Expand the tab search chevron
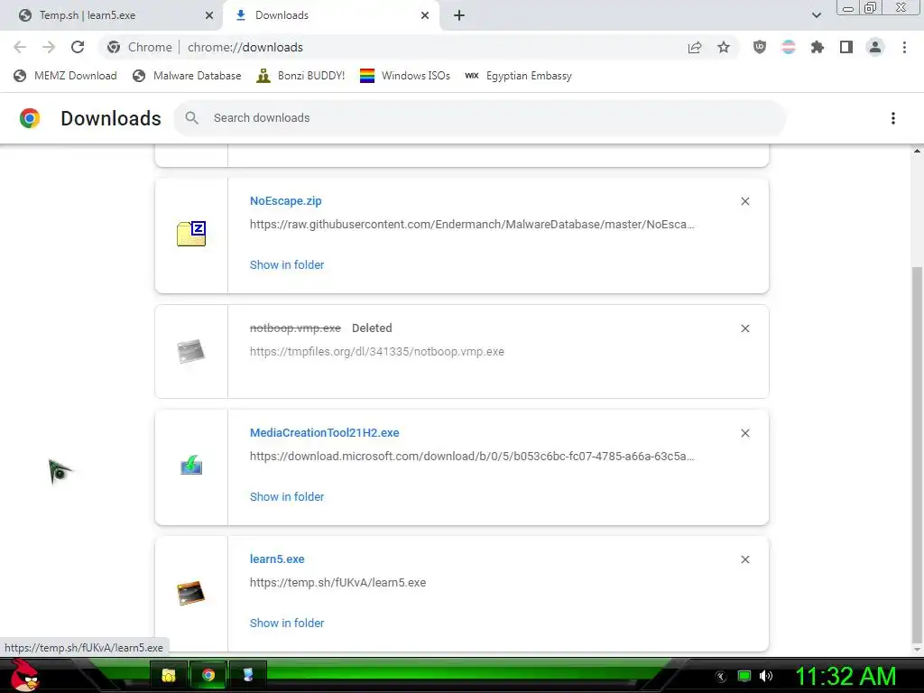Image resolution: width=924 pixels, height=693 pixels. pos(816,15)
